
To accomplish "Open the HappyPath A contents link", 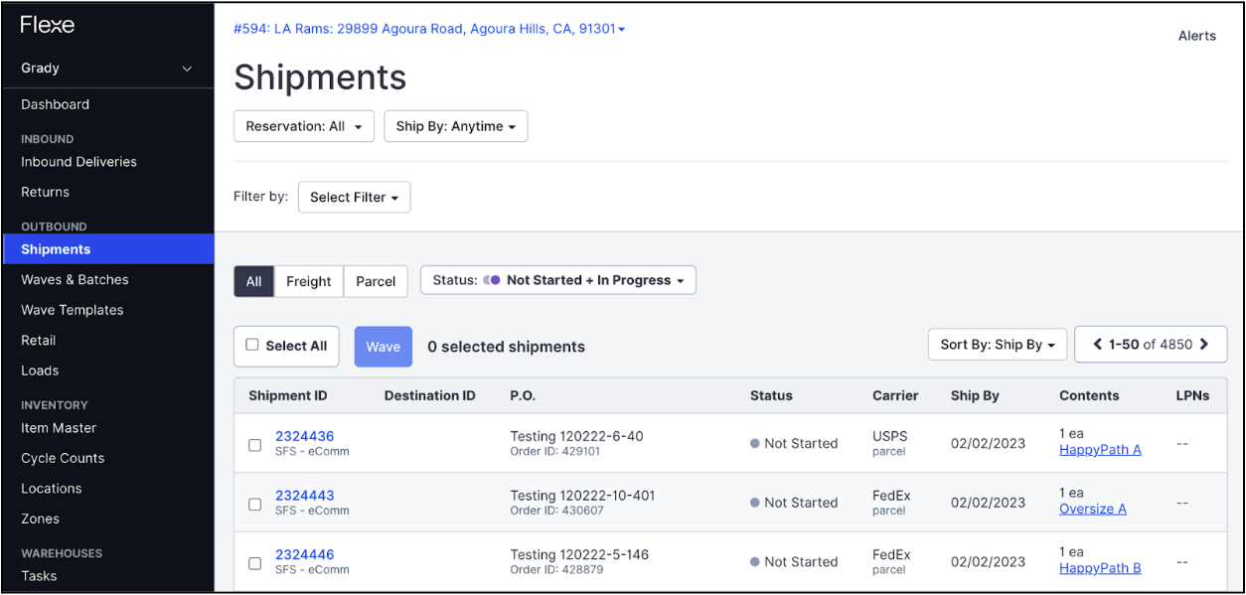I will pos(1100,450).
